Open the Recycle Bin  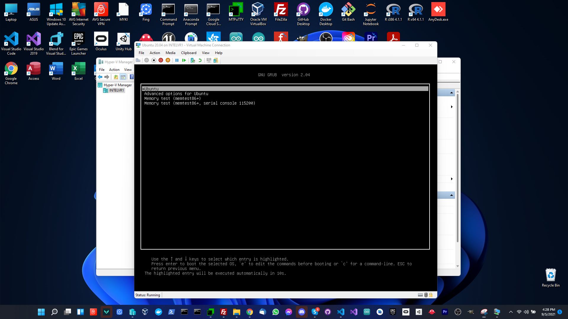tap(551, 278)
